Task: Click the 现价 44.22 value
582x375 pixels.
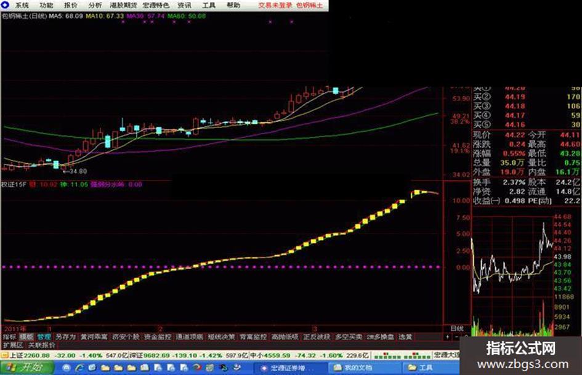Action: coord(514,135)
